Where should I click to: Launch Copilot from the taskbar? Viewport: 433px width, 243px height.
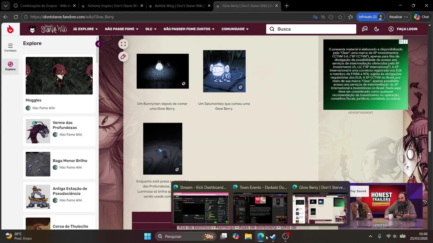[236, 236]
